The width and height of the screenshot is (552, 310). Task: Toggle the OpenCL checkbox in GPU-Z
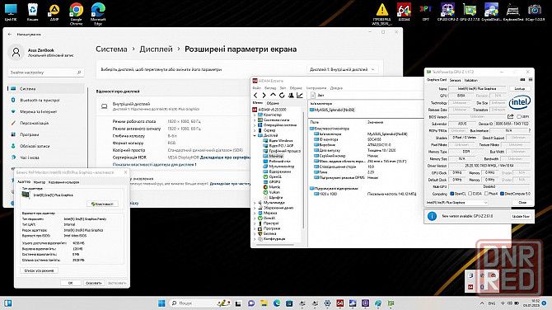click(452, 194)
